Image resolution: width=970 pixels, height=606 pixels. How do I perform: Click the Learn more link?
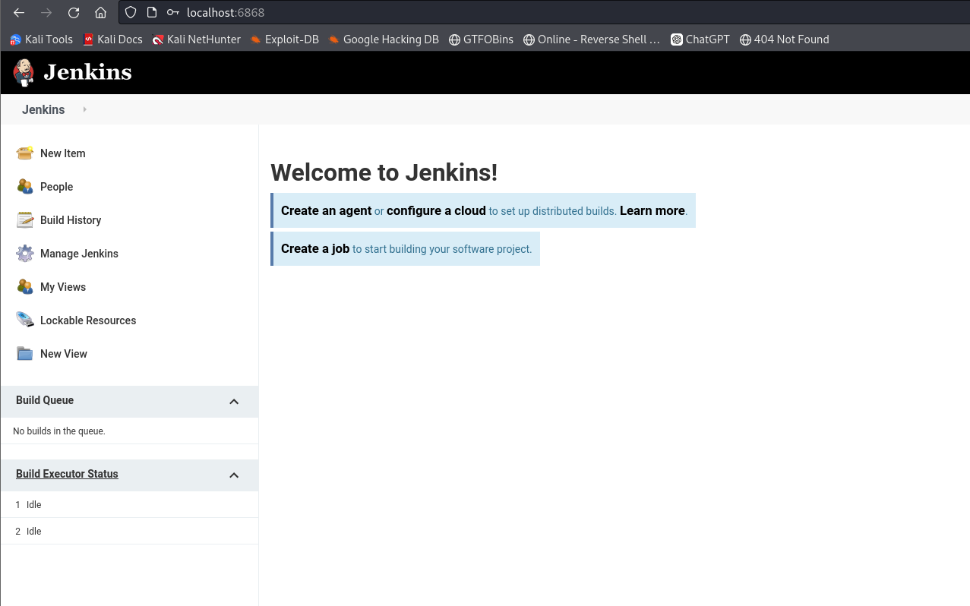click(652, 210)
